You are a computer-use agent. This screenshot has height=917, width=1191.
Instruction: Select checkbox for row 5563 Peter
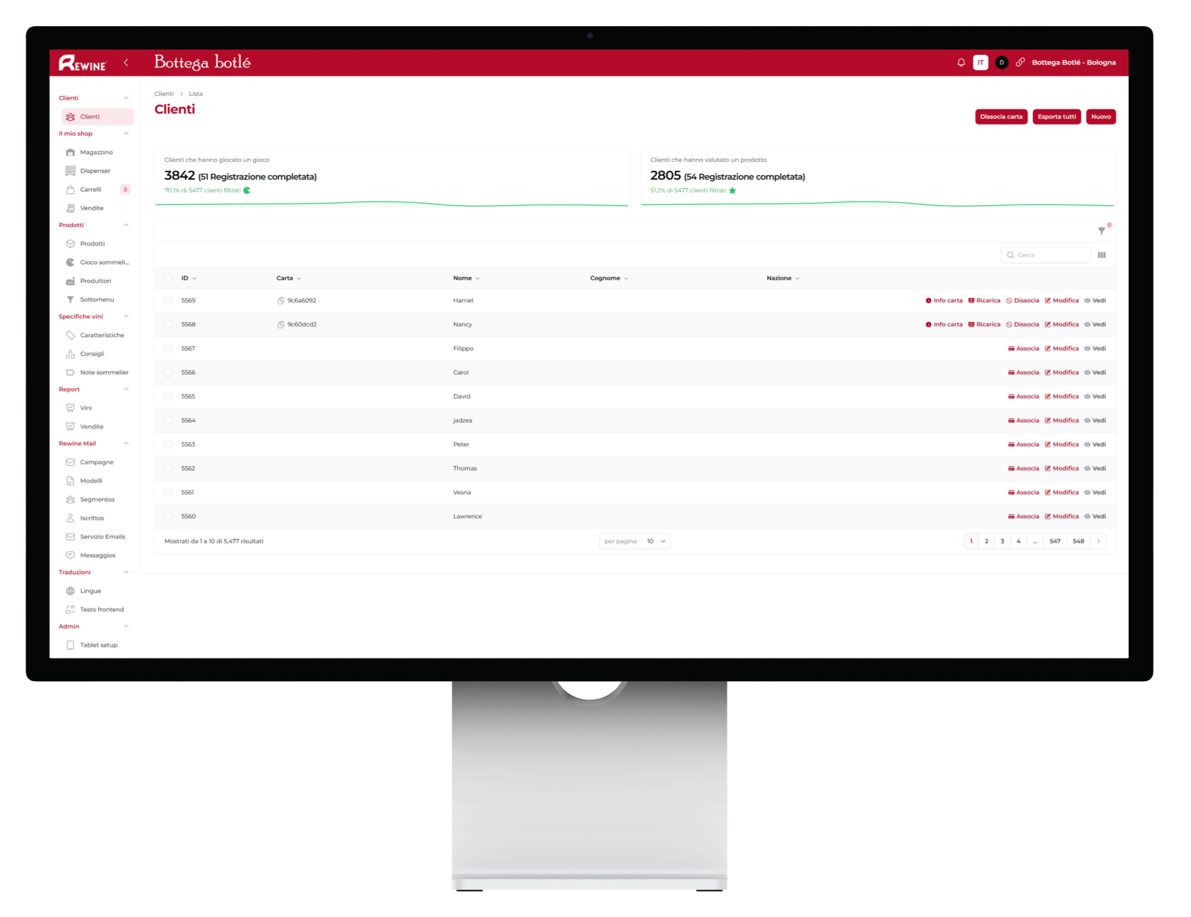click(x=168, y=444)
